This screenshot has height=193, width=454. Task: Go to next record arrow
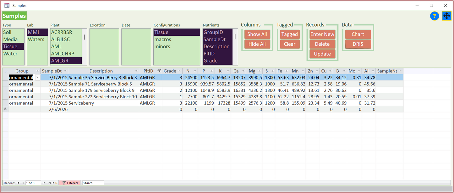click(44, 183)
